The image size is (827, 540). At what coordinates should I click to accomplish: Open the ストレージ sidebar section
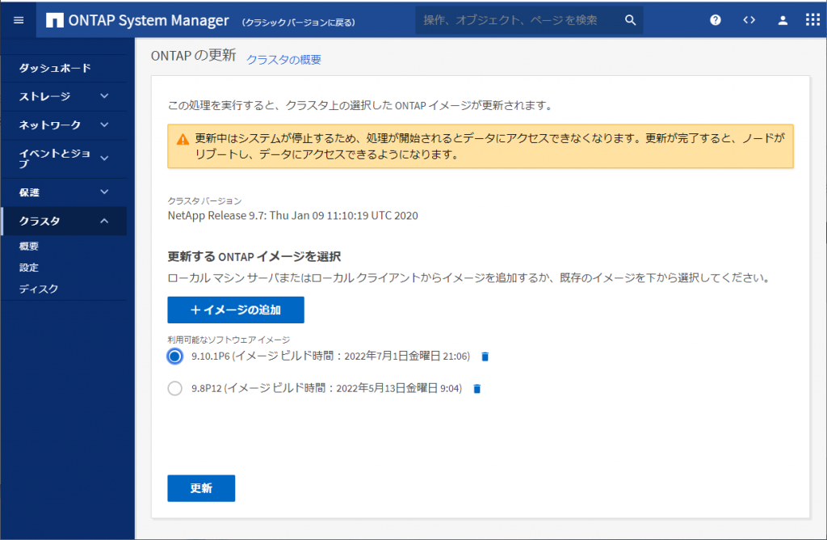click(64, 96)
